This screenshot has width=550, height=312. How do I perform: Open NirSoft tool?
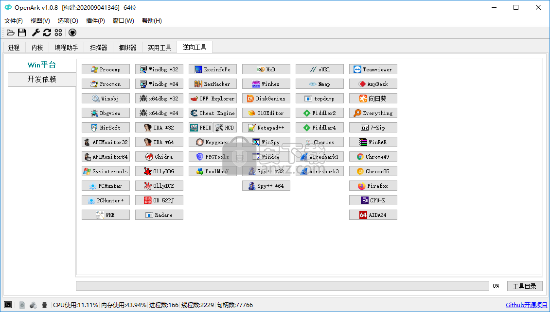(x=106, y=128)
